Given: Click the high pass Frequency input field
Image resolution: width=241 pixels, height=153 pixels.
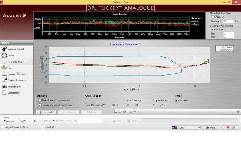Looking at the screenshot, I should point(229,21).
